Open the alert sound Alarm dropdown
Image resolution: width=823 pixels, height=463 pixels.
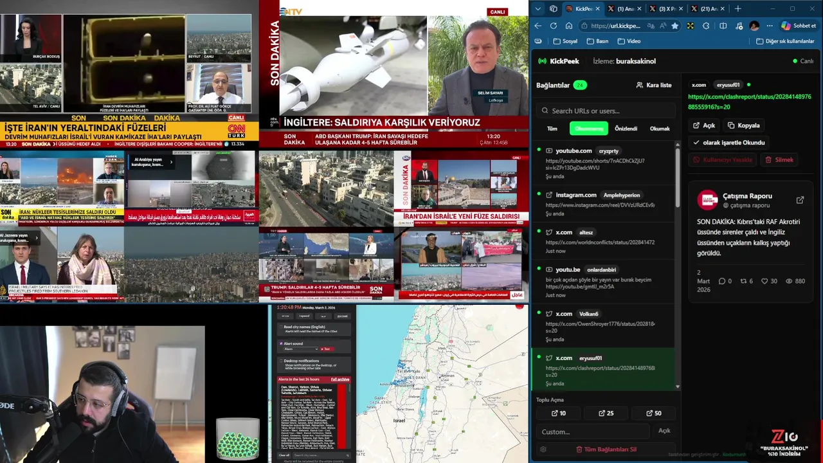coord(301,349)
